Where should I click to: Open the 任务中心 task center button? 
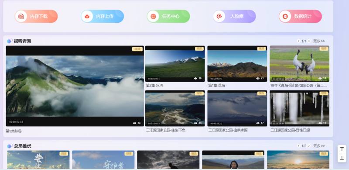point(168,16)
